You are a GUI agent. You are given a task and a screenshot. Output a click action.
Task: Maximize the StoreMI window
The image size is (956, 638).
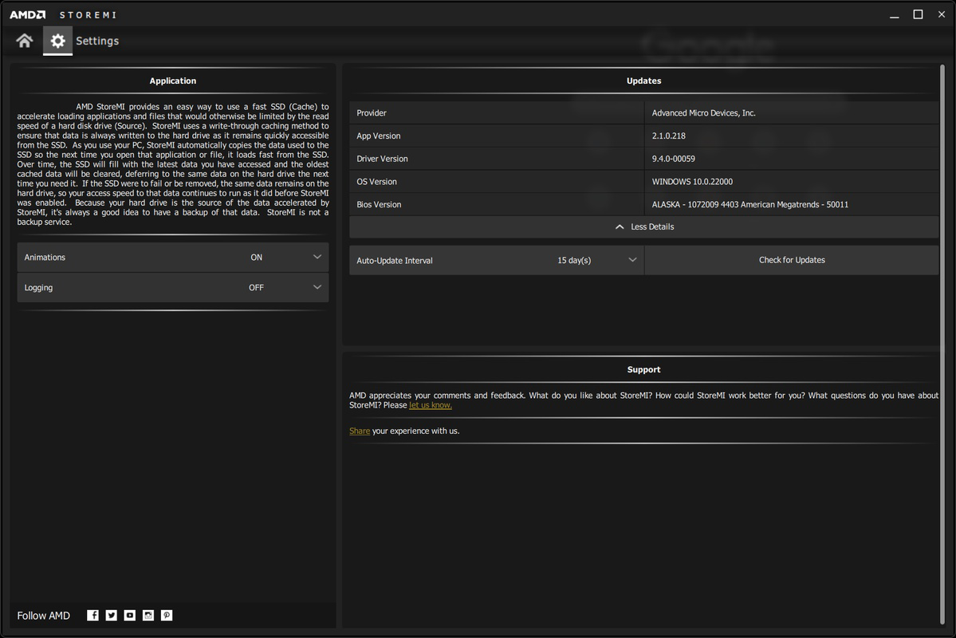pyautogui.click(x=918, y=14)
